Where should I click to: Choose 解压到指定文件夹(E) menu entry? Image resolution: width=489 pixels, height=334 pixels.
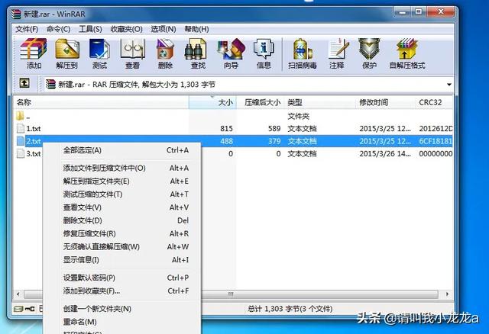click(x=122, y=181)
